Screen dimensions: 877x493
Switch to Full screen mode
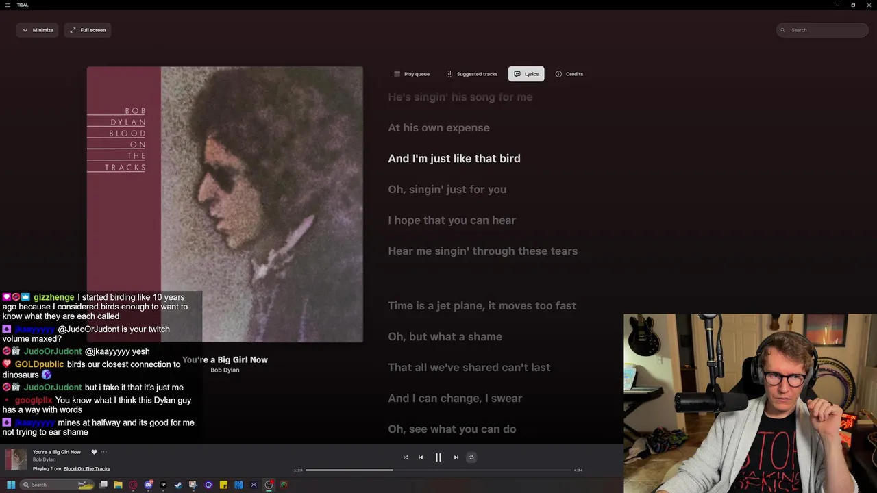point(88,30)
